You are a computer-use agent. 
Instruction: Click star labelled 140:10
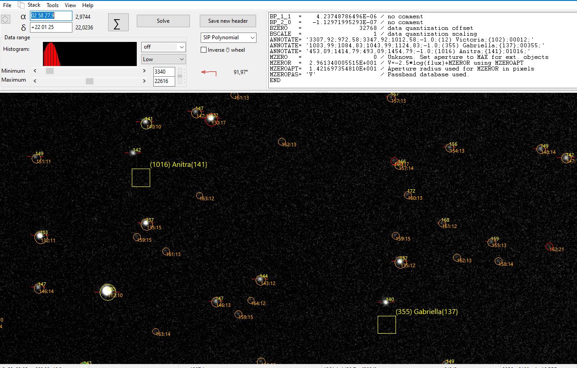coord(146,123)
